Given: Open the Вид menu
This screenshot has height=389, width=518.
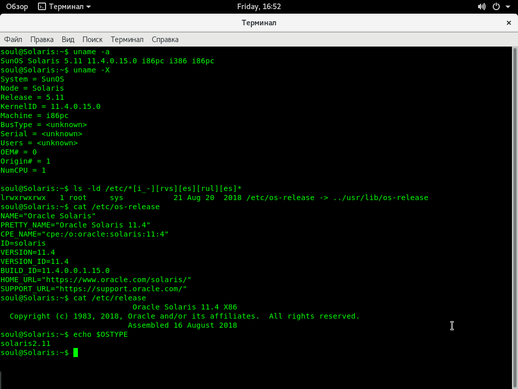Looking at the screenshot, I should point(68,40).
